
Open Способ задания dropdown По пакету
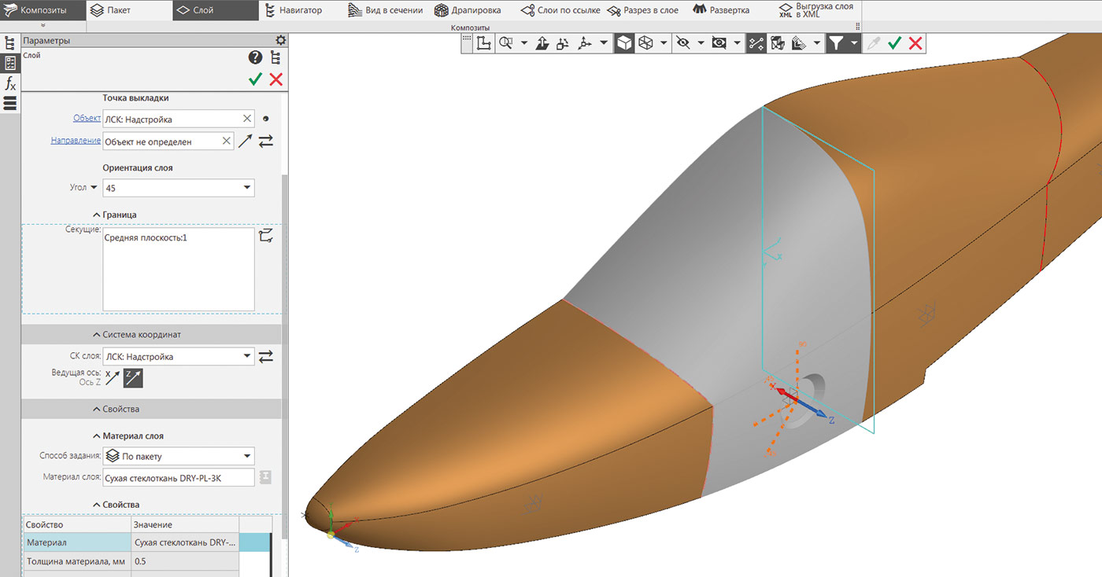point(178,456)
